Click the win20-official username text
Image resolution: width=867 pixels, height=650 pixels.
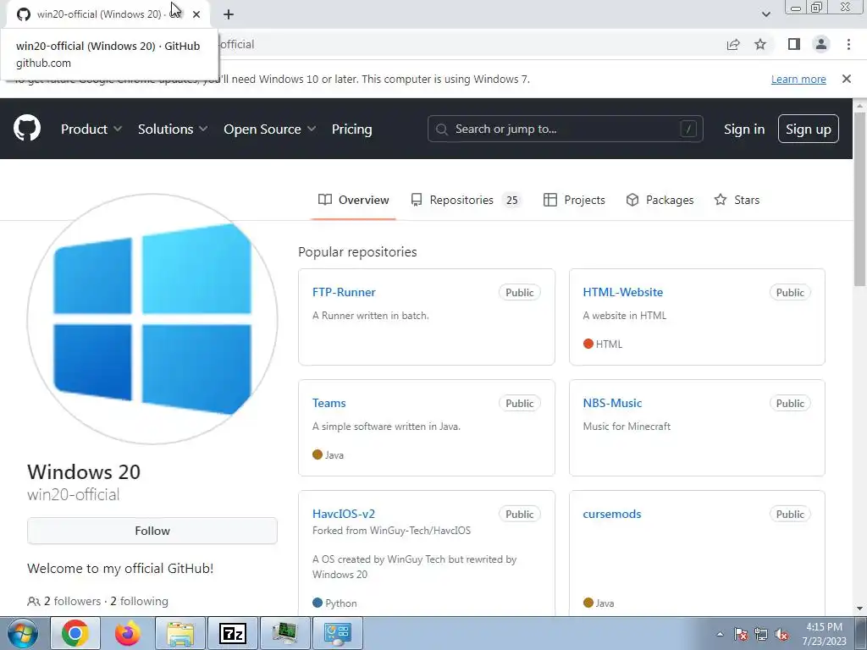click(x=73, y=494)
